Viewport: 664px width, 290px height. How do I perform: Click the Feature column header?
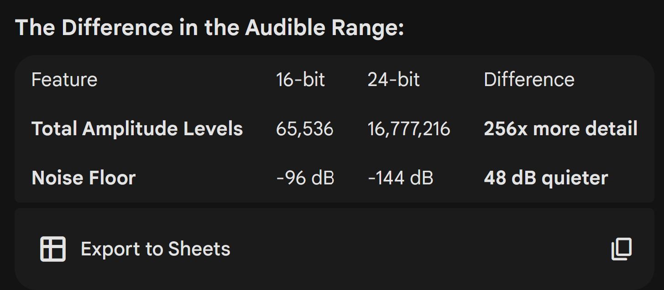click(64, 80)
